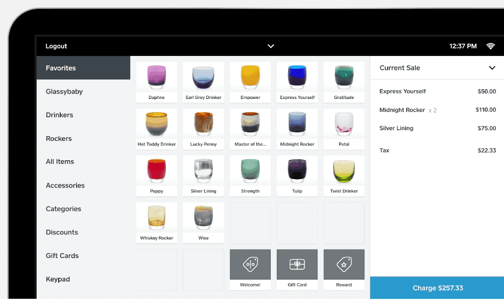
Task: Add the red Poppy item
Action: [x=157, y=176]
